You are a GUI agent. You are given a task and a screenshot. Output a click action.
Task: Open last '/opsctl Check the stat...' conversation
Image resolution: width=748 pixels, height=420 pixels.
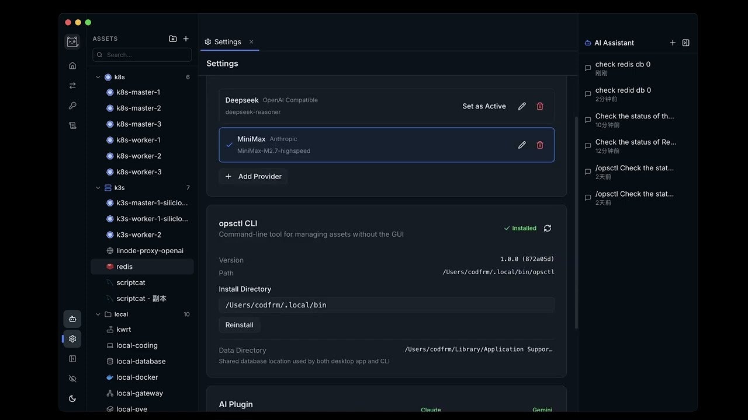(638, 198)
